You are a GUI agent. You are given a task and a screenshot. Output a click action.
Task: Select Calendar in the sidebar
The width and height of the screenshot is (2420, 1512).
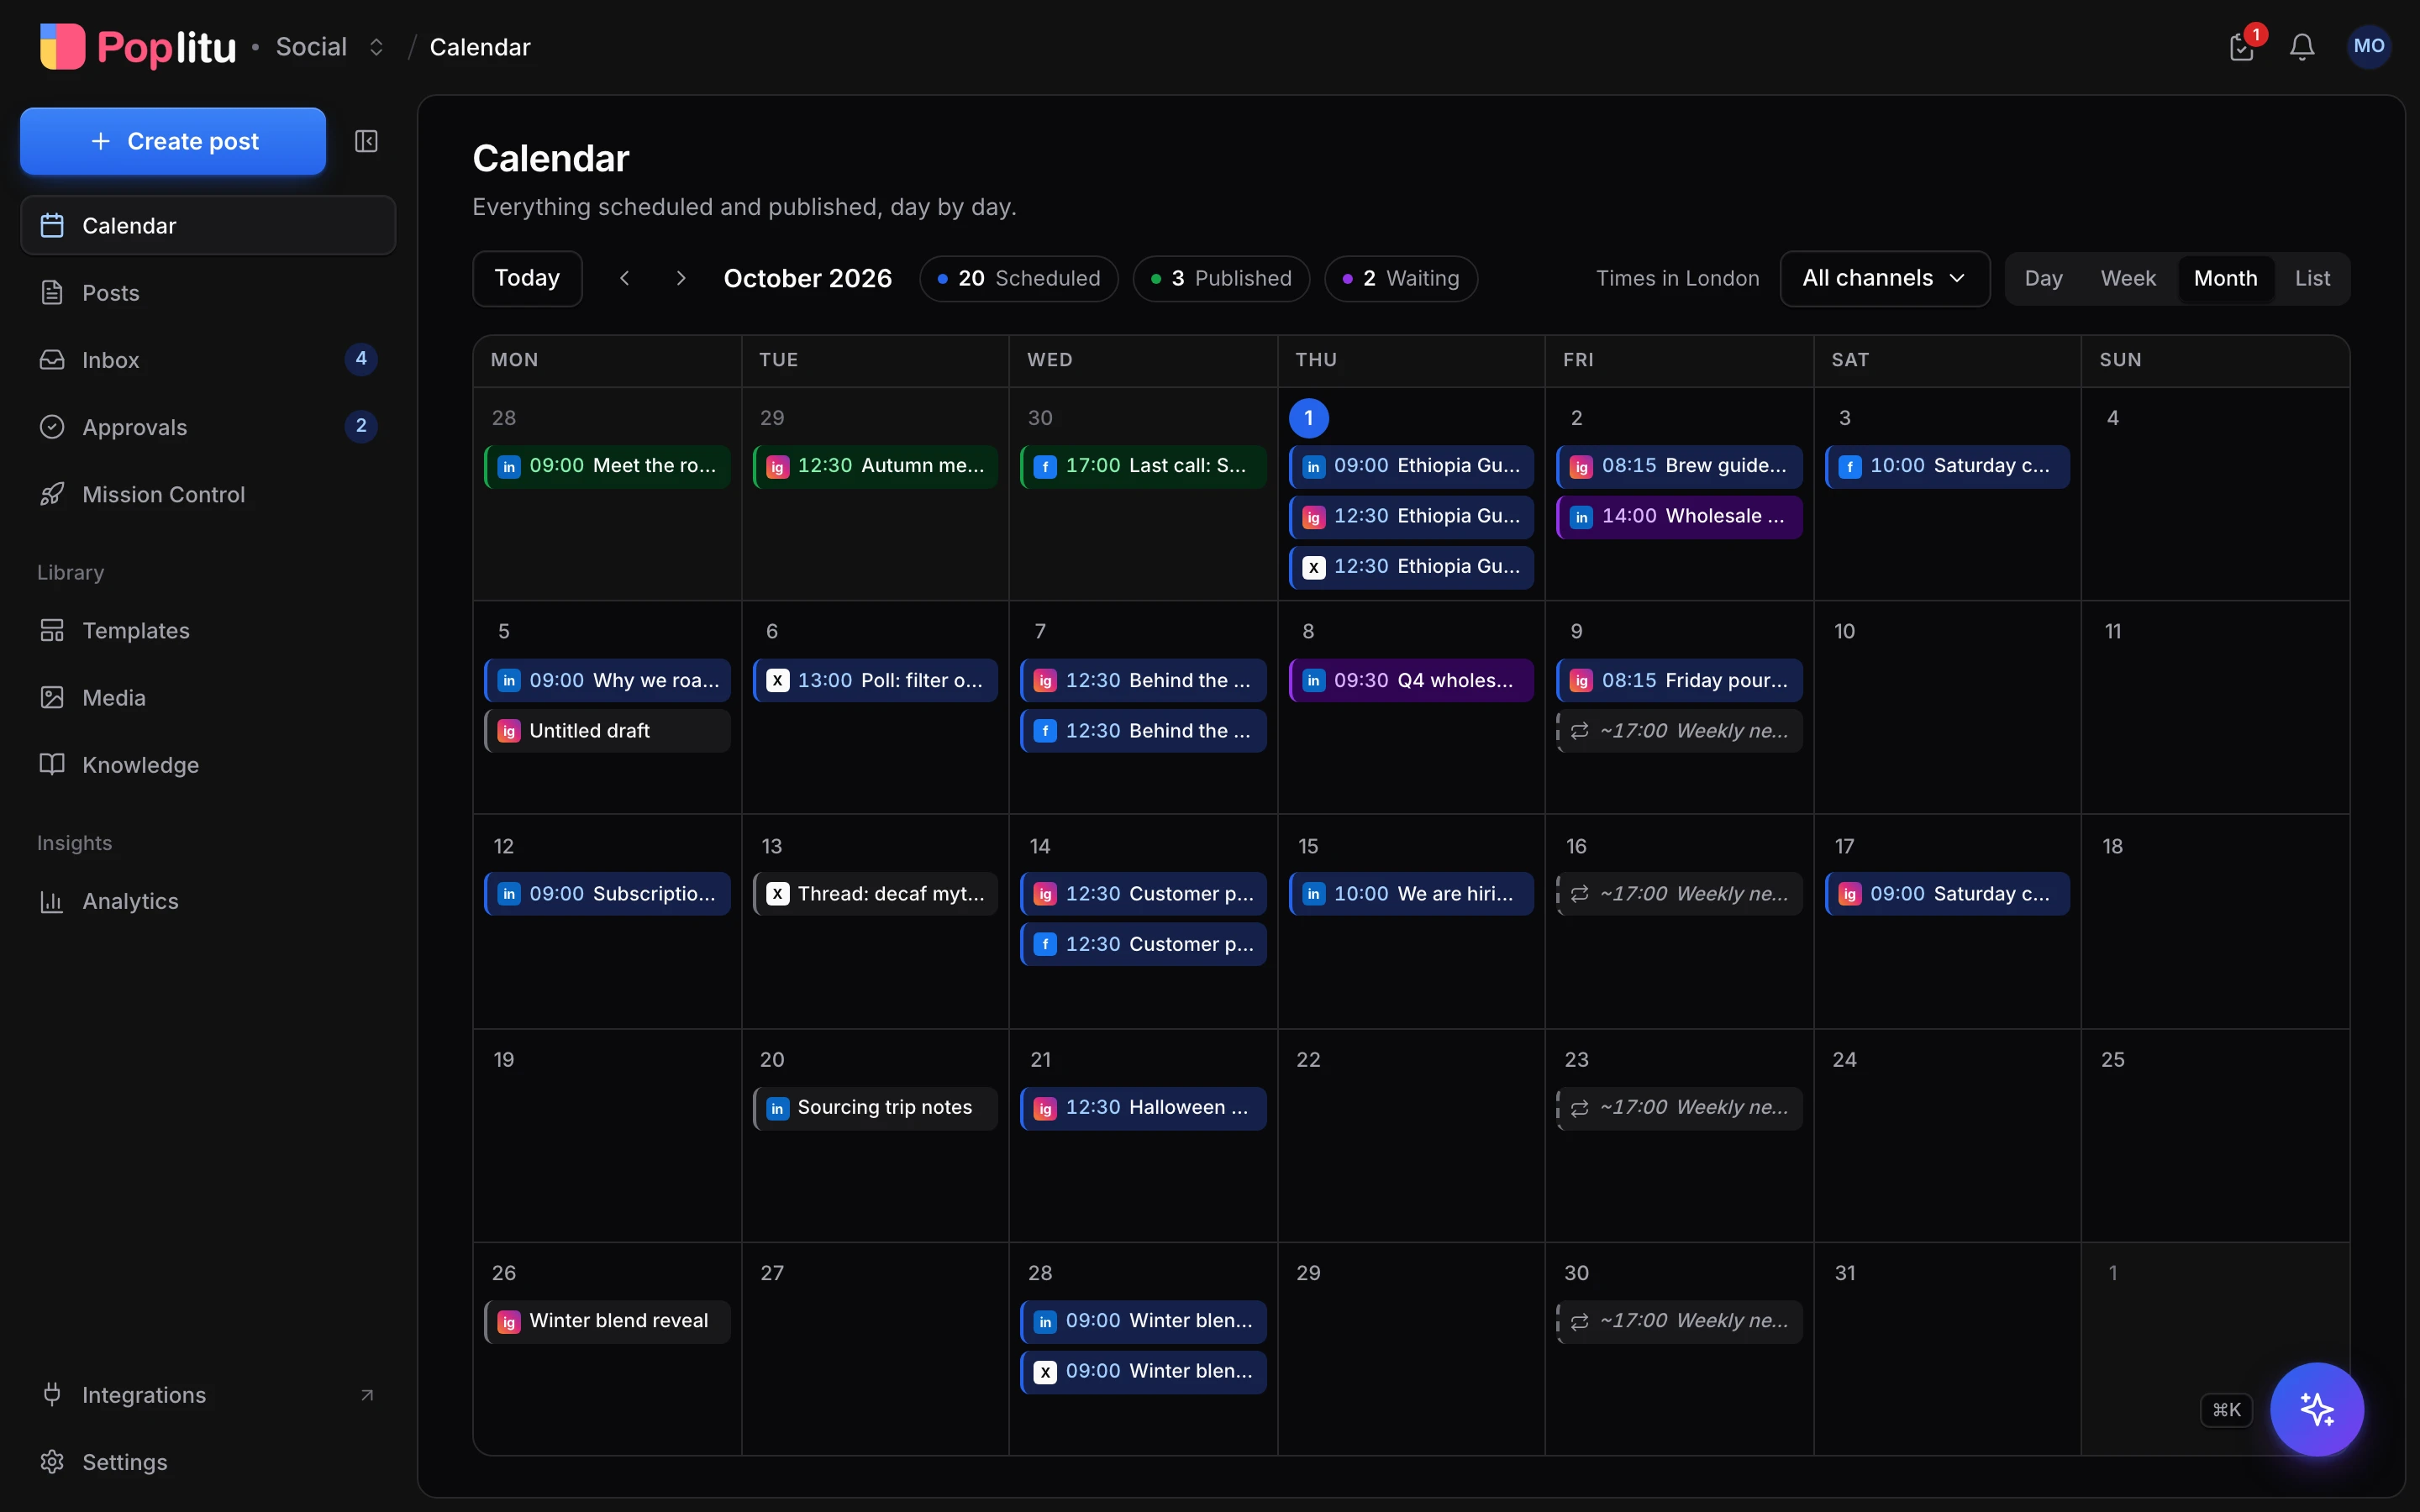pyautogui.click(x=208, y=225)
